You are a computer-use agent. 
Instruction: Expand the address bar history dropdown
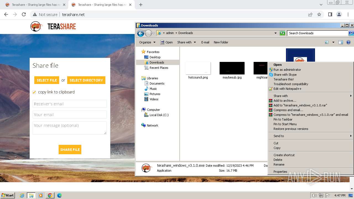pos(275,33)
